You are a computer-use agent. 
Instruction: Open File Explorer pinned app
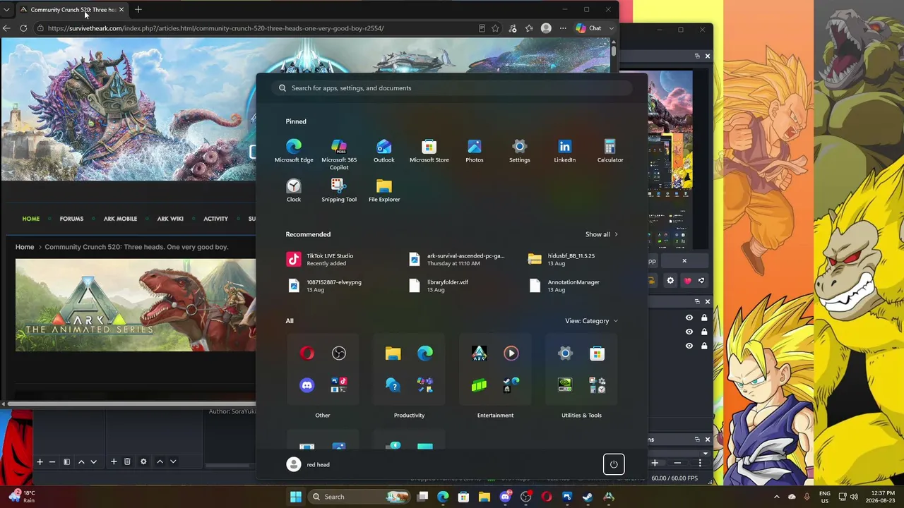tap(384, 190)
